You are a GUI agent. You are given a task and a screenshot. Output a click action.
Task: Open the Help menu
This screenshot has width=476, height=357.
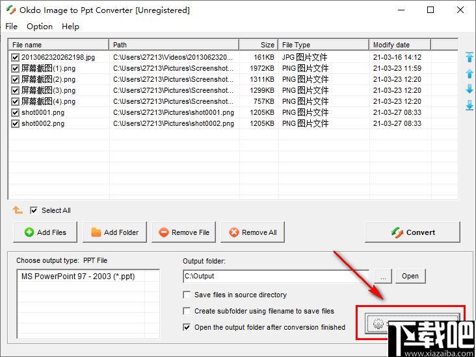(70, 27)
